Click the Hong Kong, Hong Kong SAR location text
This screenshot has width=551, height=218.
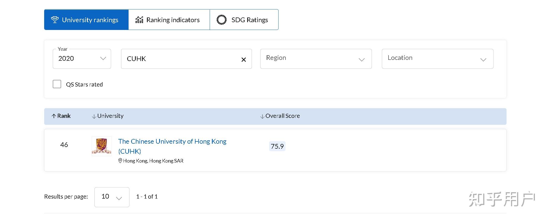(153, 161)
